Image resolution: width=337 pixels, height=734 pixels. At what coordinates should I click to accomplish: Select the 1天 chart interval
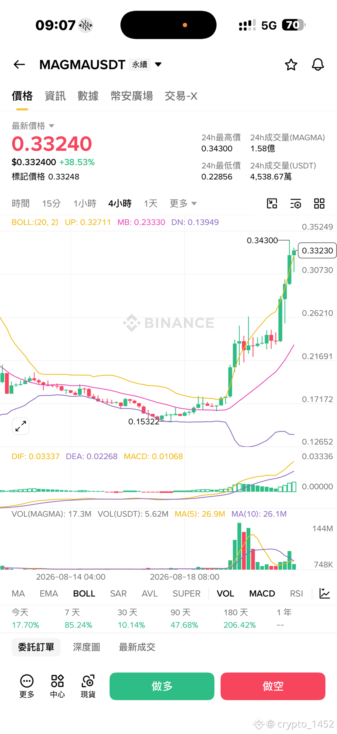(x=151, y=203)
